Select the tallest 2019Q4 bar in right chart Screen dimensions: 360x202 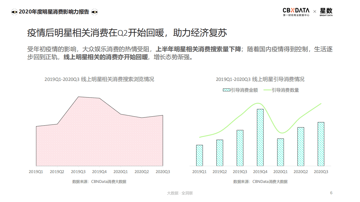click(x=259, y=138)
